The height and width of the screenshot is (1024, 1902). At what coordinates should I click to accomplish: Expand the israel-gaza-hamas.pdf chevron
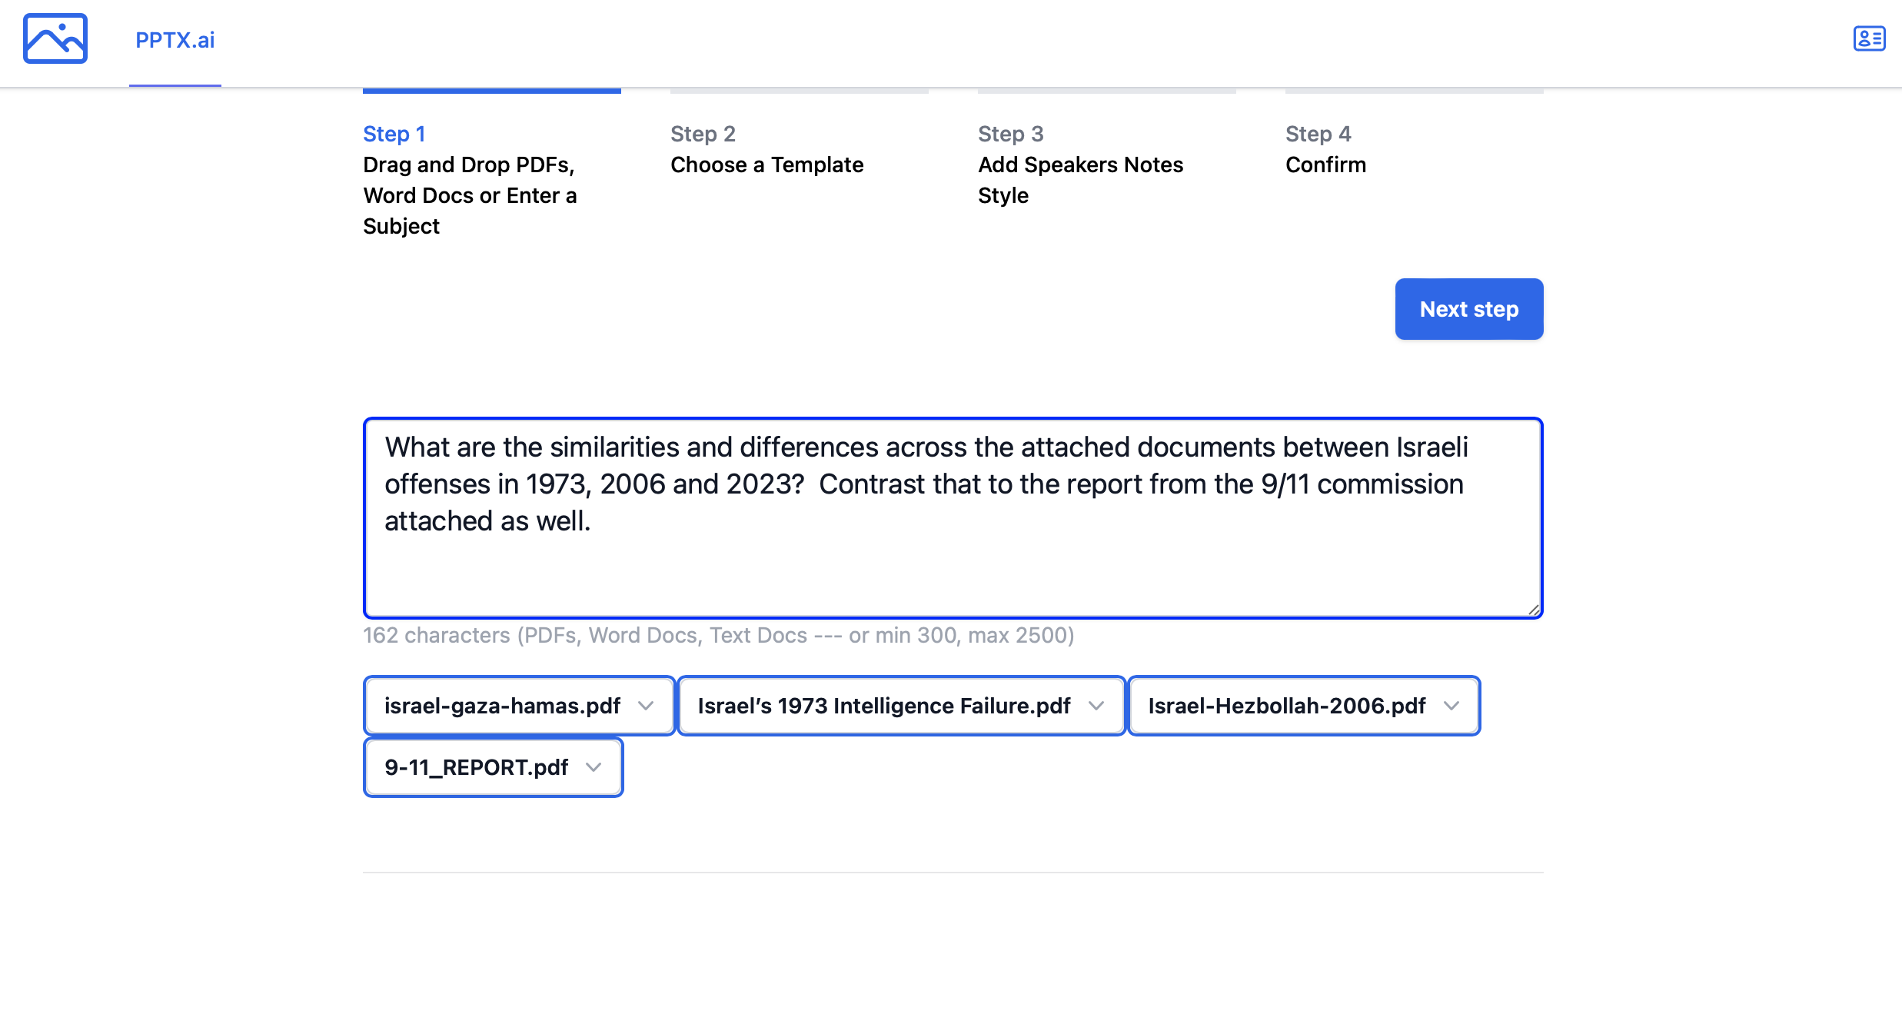click(x=646, y=706)
